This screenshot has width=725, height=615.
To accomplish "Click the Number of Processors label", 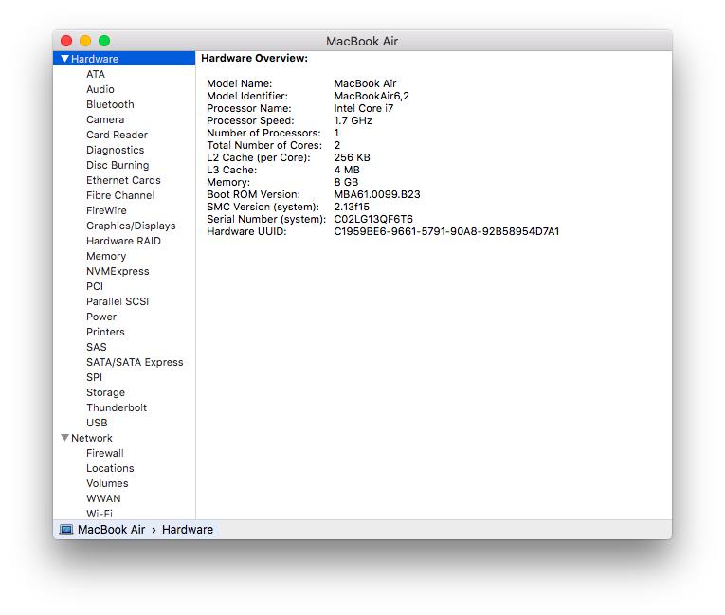I will (263, 133).
